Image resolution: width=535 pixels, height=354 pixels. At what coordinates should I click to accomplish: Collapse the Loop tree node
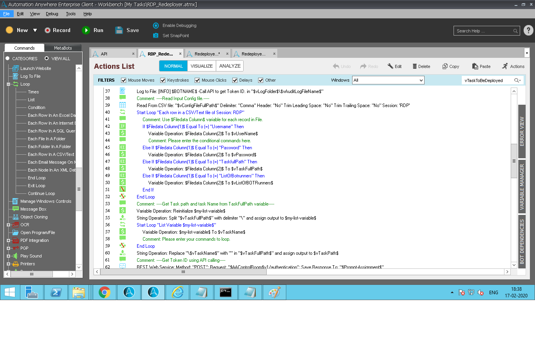(8, 84)
